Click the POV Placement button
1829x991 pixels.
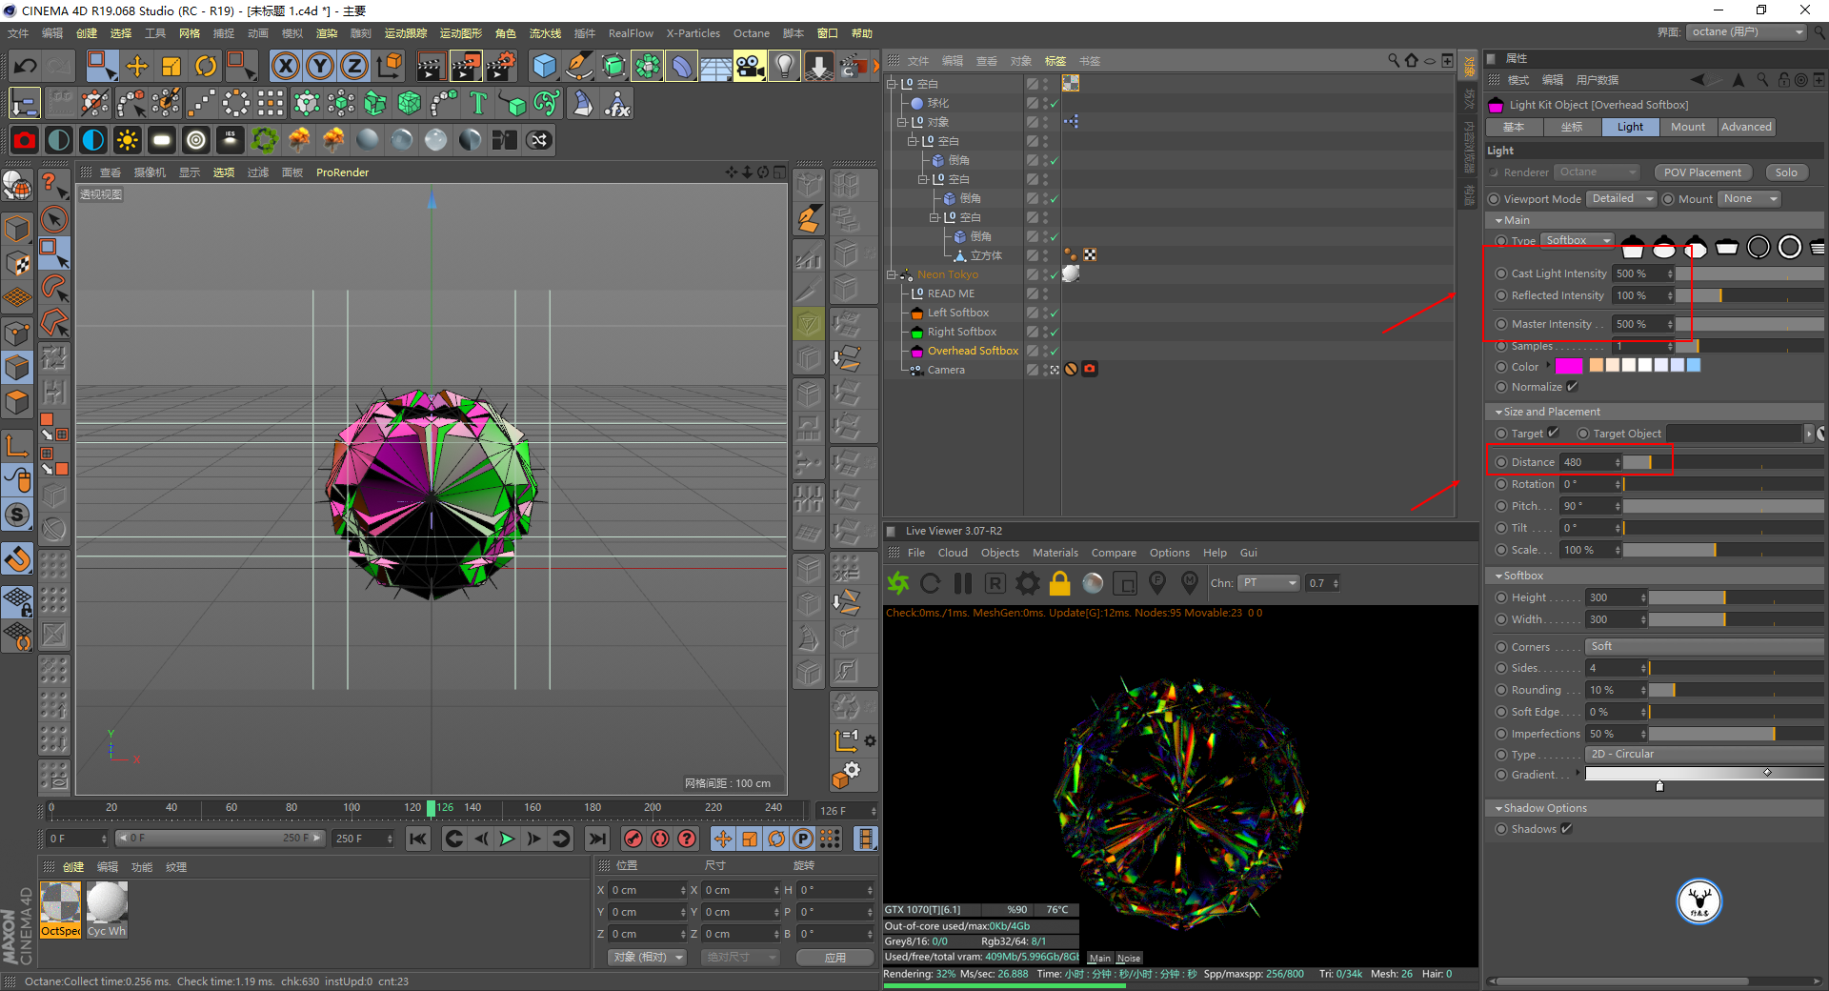coord(1702,172)
